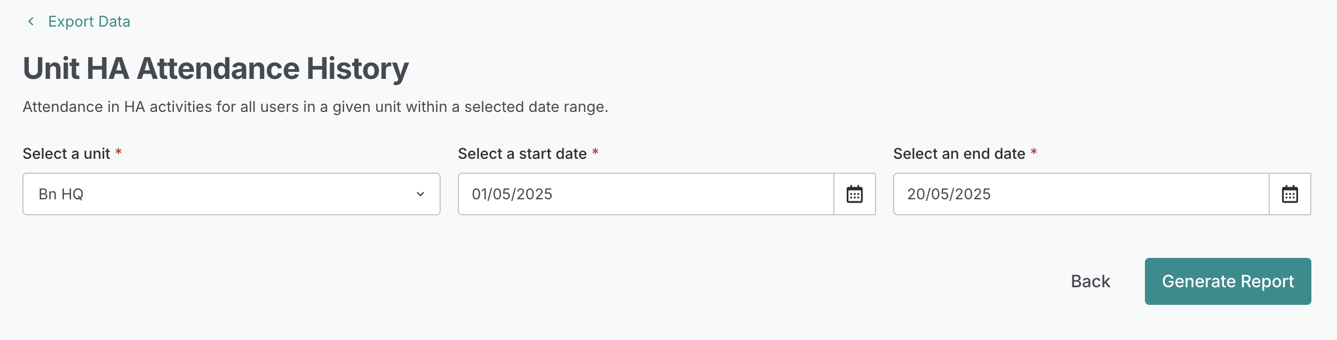Click the attendance description paragraph text

coord(315,107)
